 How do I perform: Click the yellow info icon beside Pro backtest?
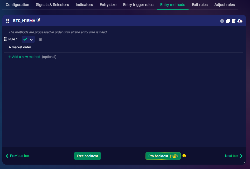184,156
